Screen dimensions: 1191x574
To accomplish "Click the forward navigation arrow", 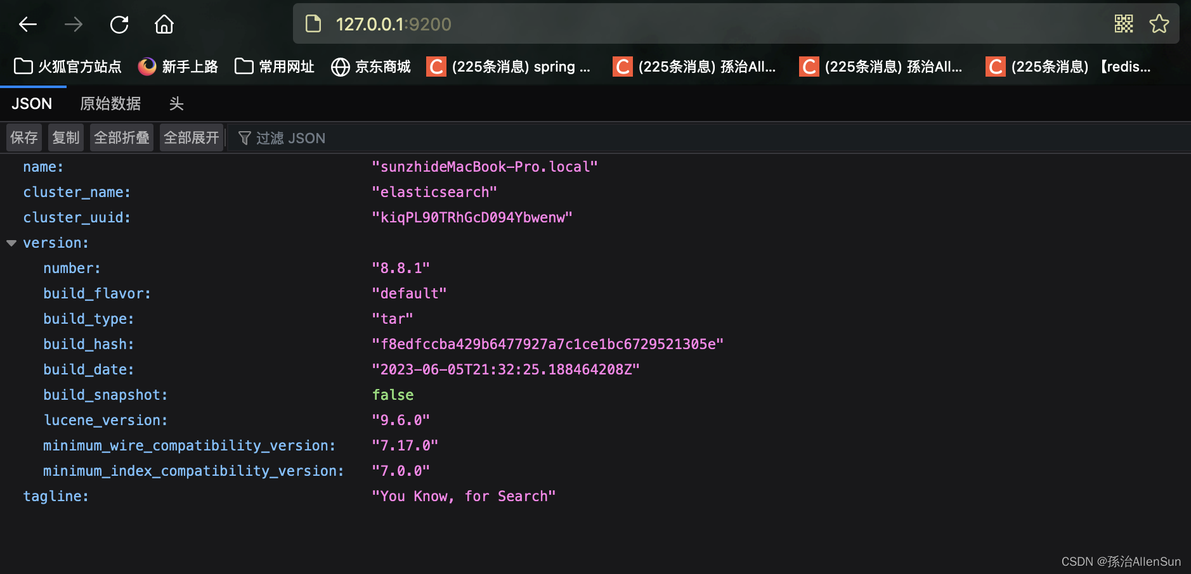I will [74, 25].
